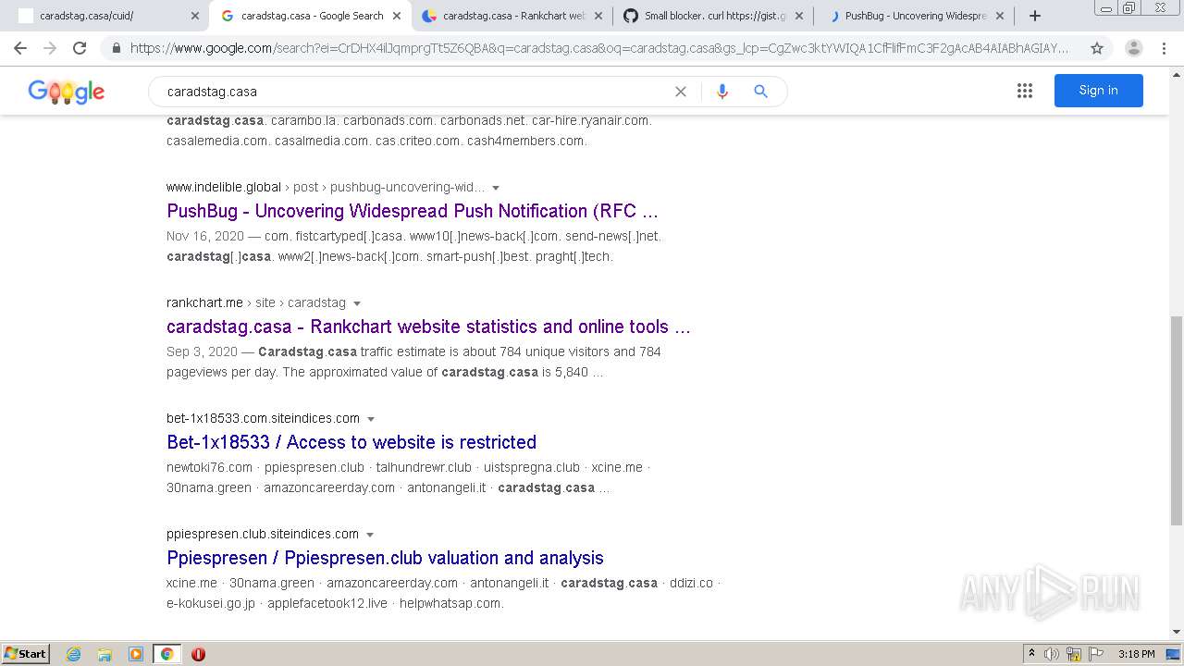Open the red security taskbar icon
Screen dimensions: 1184x666
click(x=198, y=654)
